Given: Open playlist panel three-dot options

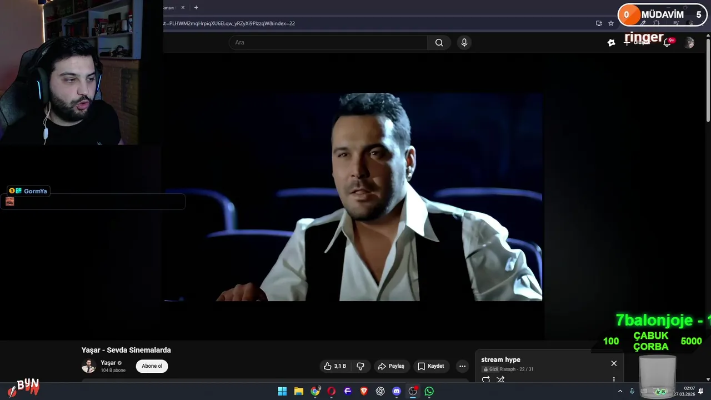Looking at the screenshot, I should (614, 379).
